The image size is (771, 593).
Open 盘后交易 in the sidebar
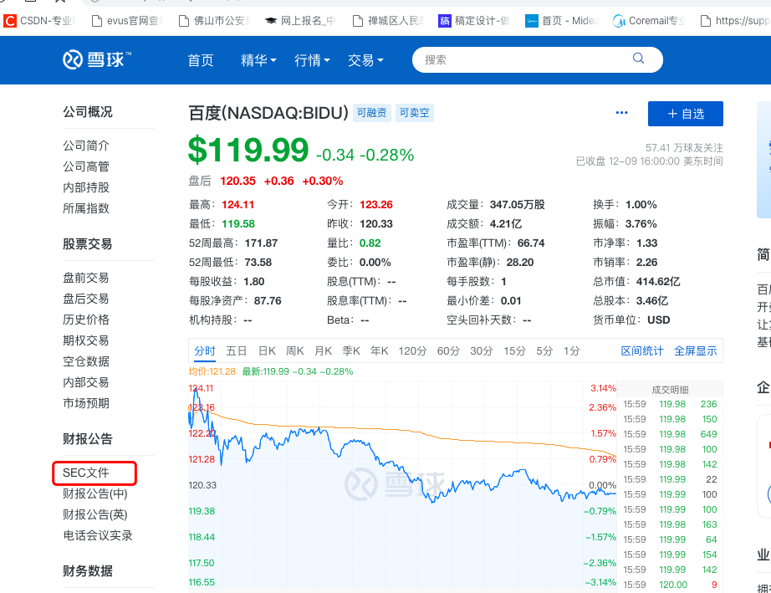(x=86, y=299)
